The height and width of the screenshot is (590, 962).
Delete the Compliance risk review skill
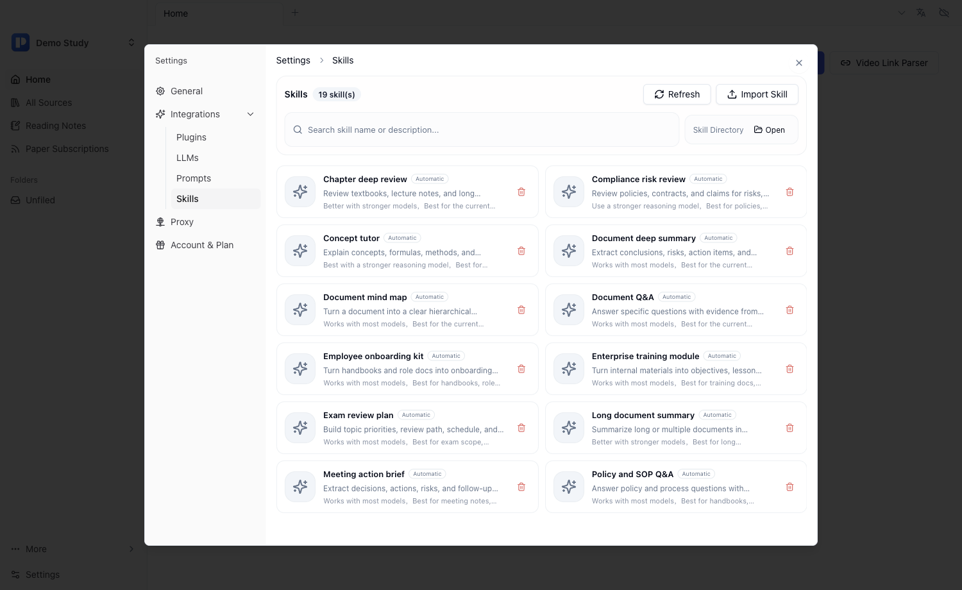(x=789, y=192)
